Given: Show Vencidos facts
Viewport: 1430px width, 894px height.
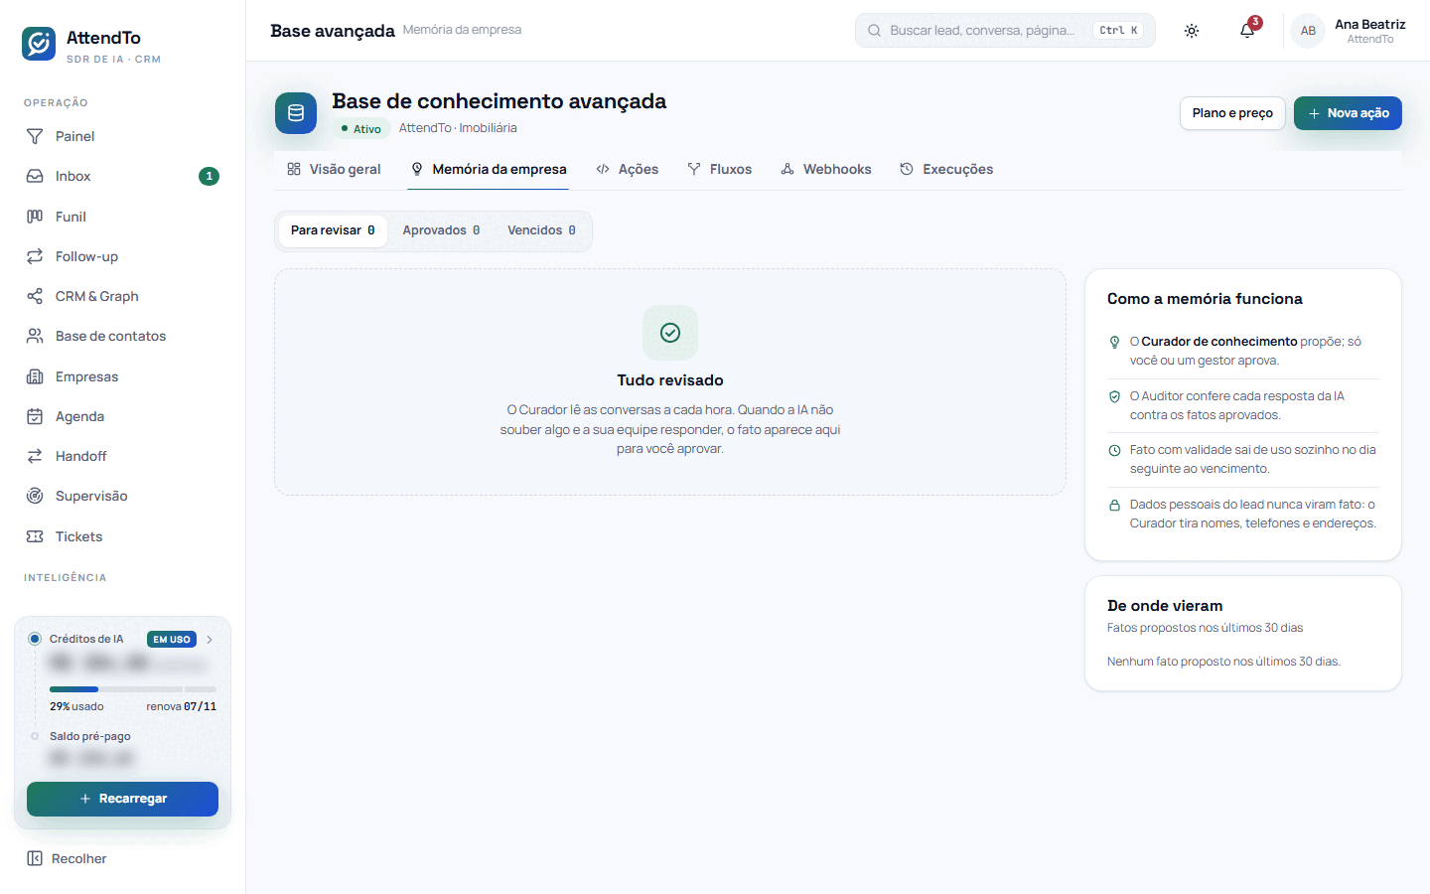Looking at the screenshot, I should pyautogui.click(x=541, y=230).
